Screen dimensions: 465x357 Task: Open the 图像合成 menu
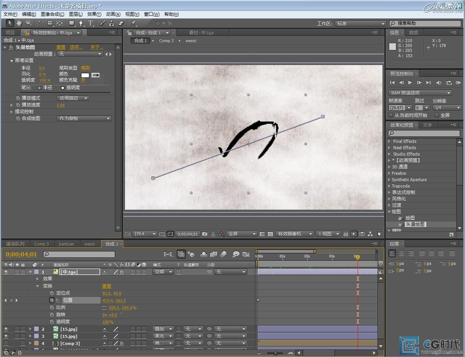[x=52, y=14]
